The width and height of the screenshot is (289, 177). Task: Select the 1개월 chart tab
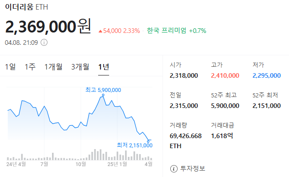point(53,67)
